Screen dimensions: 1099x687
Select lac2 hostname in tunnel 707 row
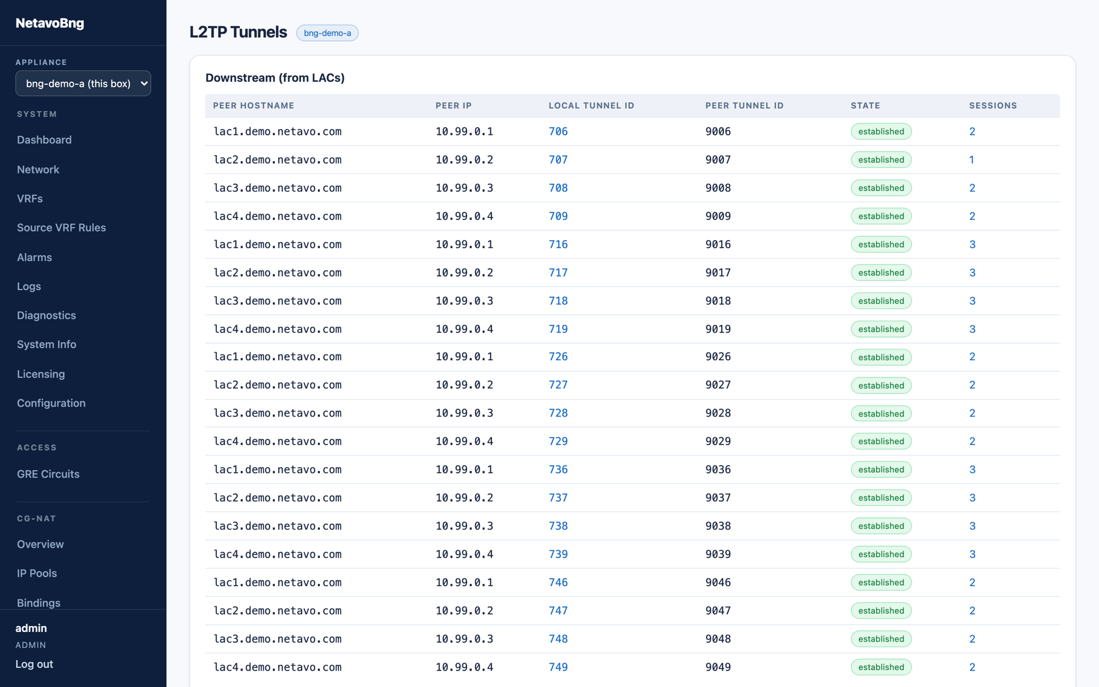(x=277, y=159)
